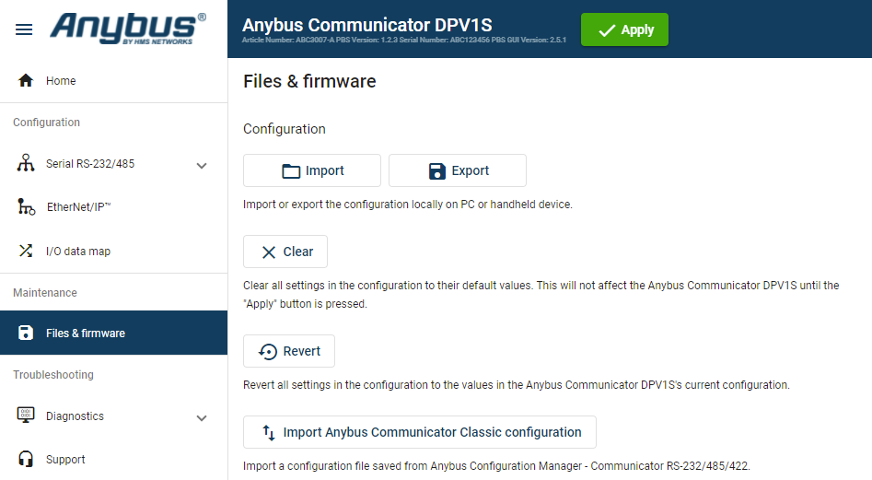Click the up-down arrows icon for Classic import

[x=269, y=433]
